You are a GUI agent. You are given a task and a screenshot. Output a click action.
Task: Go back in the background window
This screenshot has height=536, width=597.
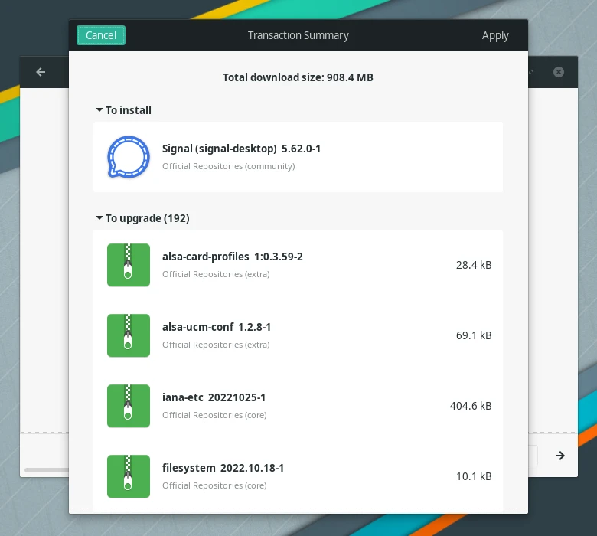point(41,72)
